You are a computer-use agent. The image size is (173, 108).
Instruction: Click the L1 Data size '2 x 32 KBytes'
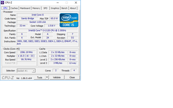(58, 52)
